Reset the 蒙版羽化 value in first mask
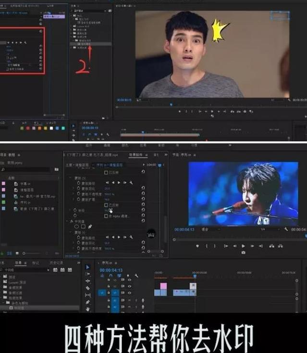 [143, 188]
